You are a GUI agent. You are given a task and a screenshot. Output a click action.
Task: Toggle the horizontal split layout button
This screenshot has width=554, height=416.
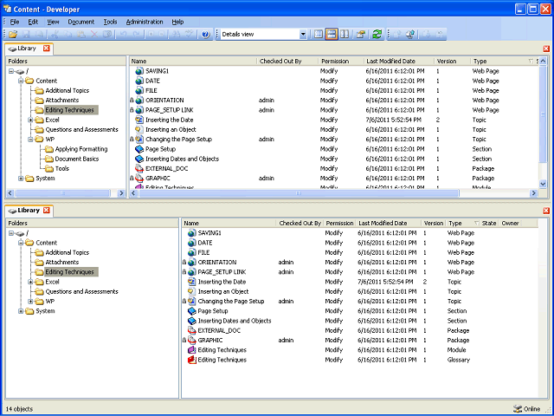pos(331,35)
